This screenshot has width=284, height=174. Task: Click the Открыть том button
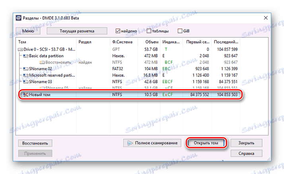pyautogui.click(x=206, y=143)
